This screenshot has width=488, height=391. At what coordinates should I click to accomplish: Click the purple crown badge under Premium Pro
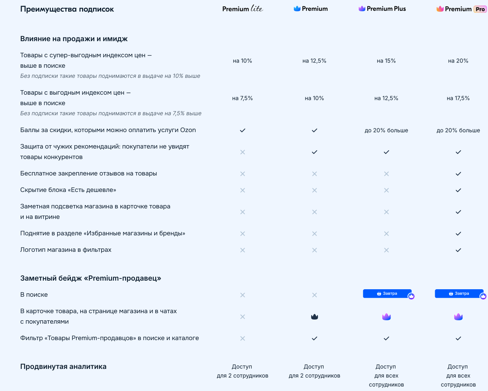458,317
